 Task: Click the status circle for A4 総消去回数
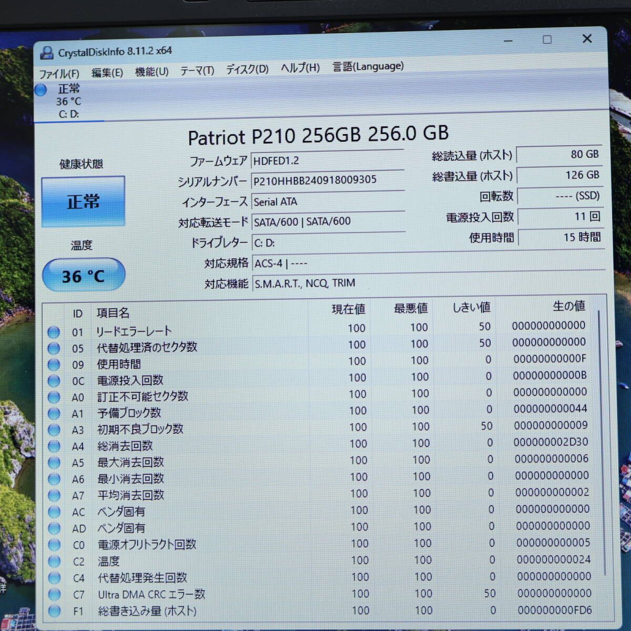point(54,446)
